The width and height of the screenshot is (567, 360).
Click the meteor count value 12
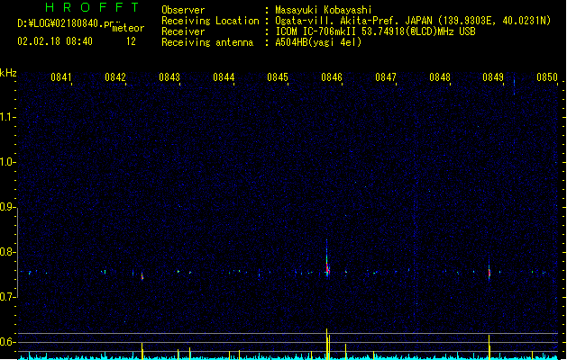click(x=131, y=41)
